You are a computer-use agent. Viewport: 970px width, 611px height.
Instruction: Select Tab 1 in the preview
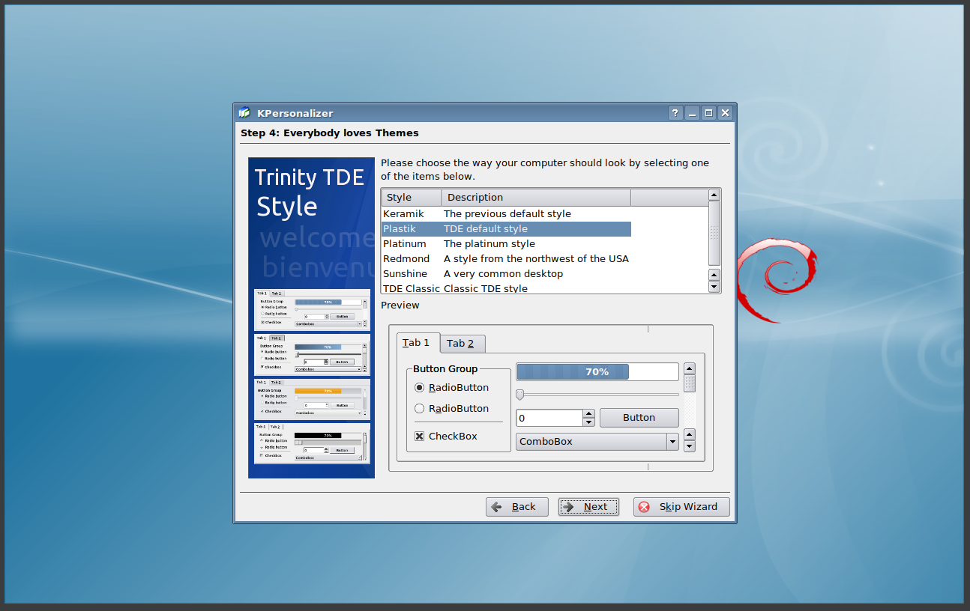tap(417, 343)
